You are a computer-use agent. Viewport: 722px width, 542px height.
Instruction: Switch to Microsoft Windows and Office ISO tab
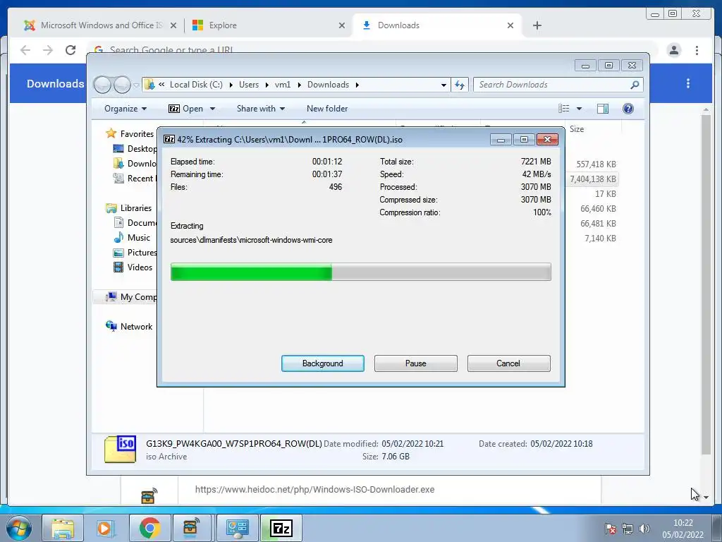[102, 25]
